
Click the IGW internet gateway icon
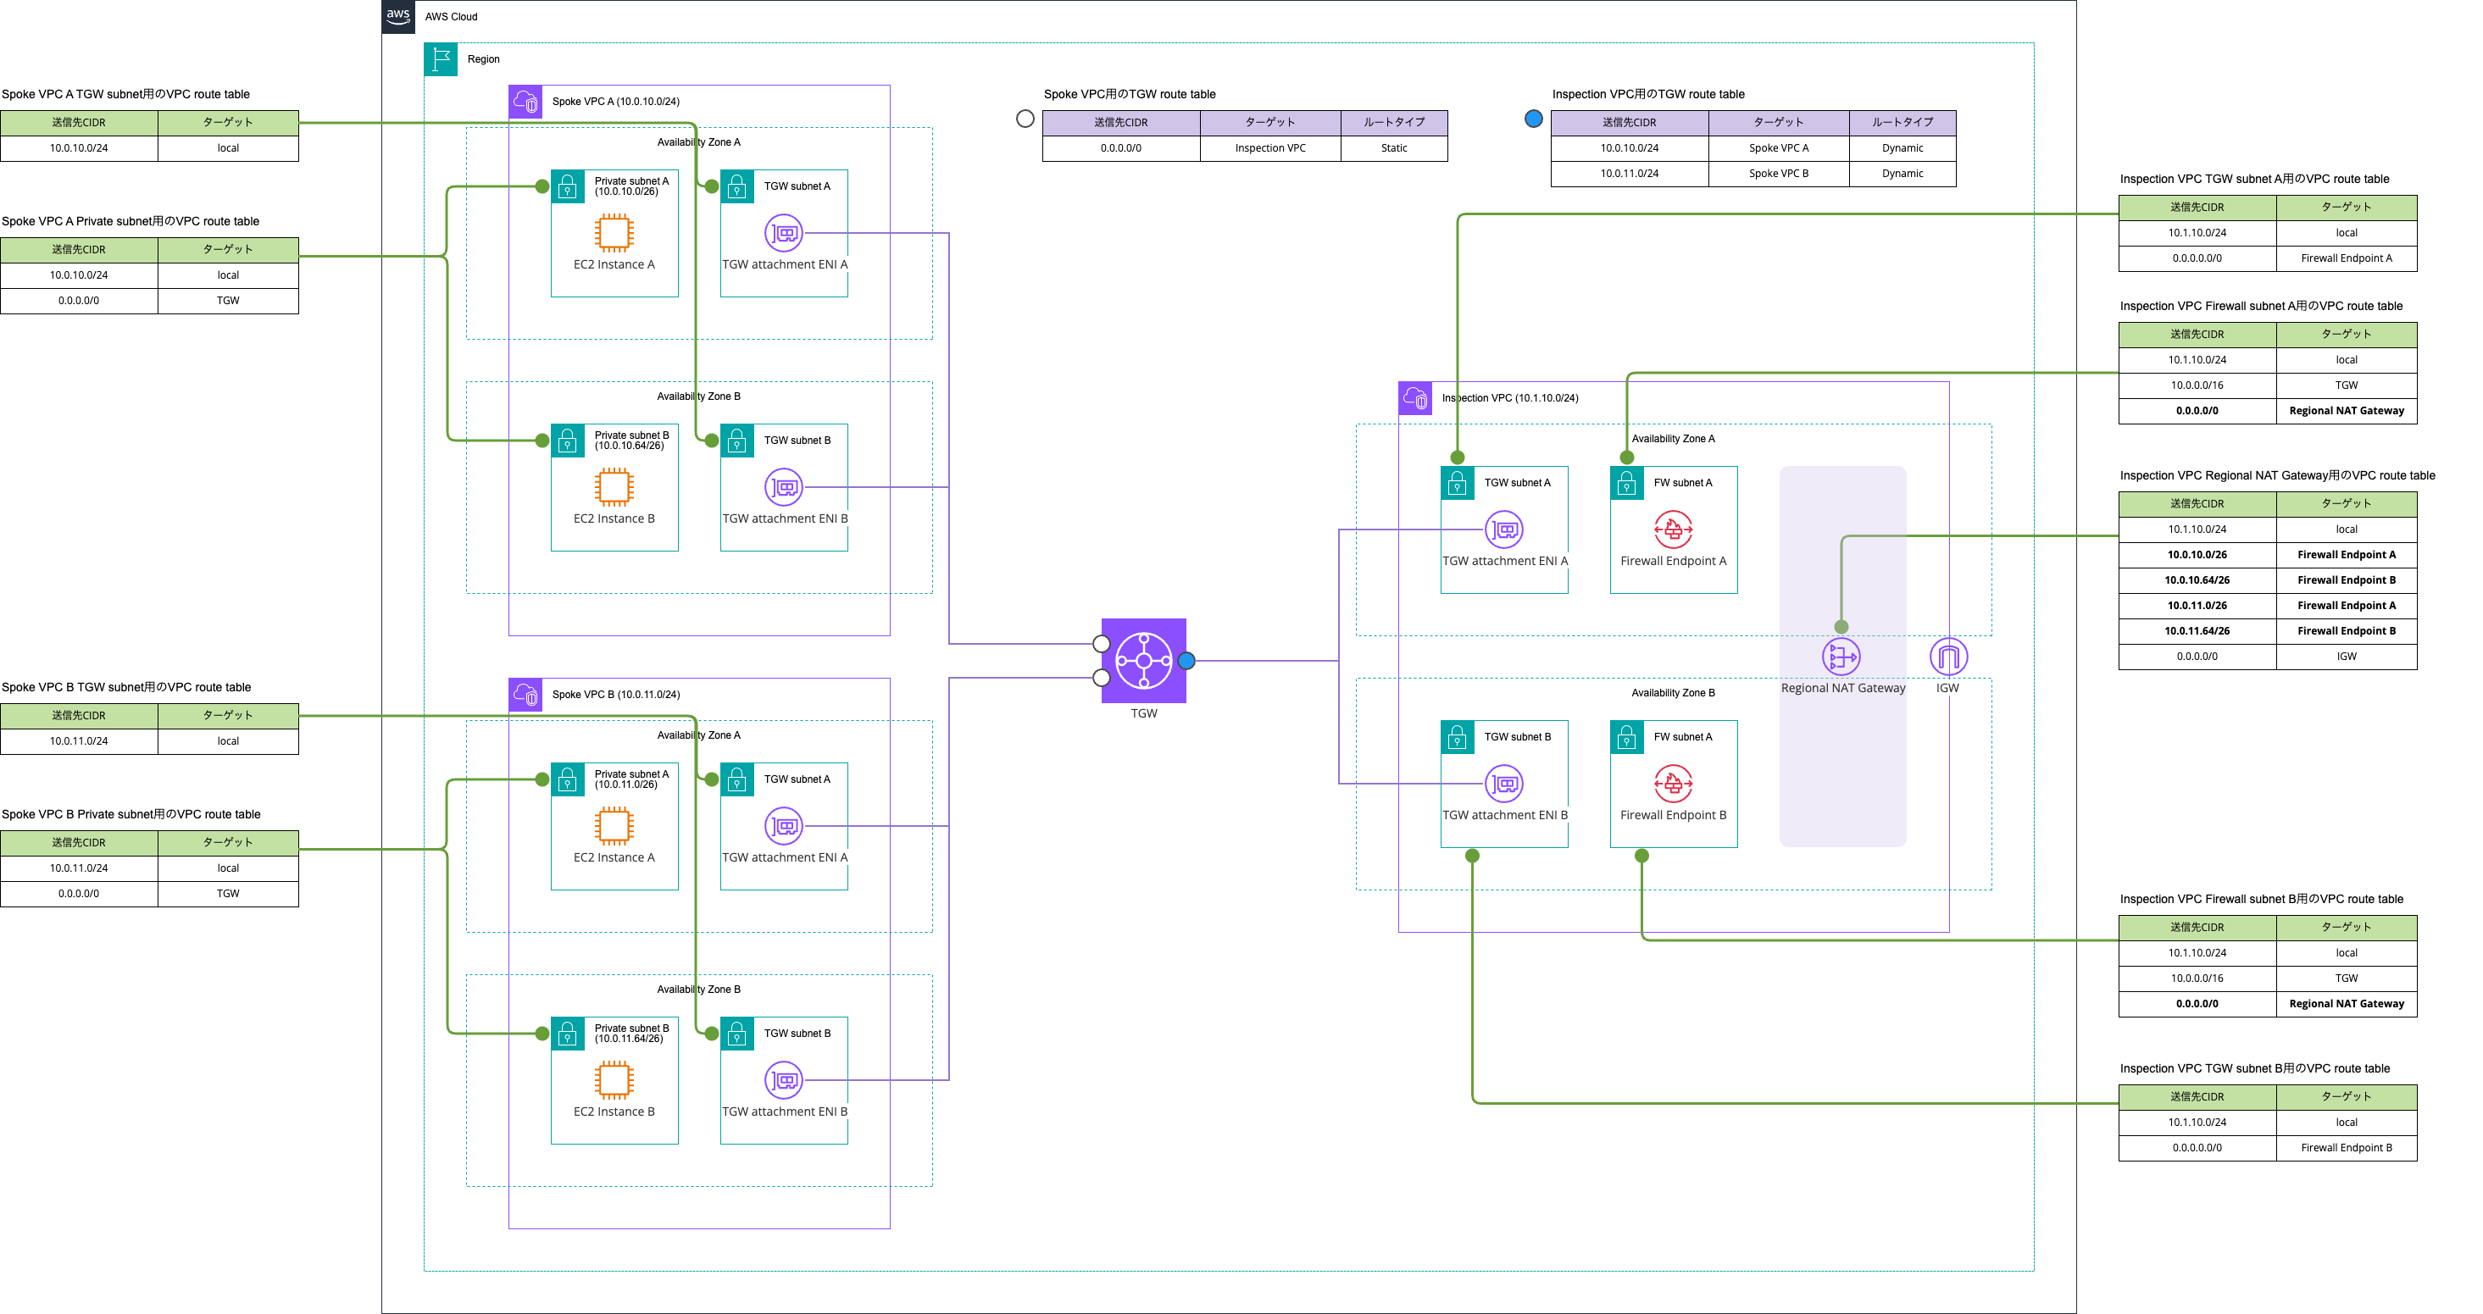point(1948,657)
